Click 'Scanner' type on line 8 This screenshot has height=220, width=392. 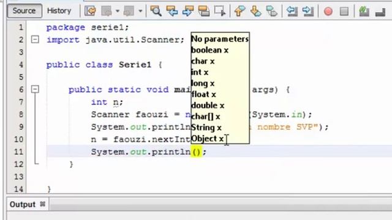(x=110, y=114)
